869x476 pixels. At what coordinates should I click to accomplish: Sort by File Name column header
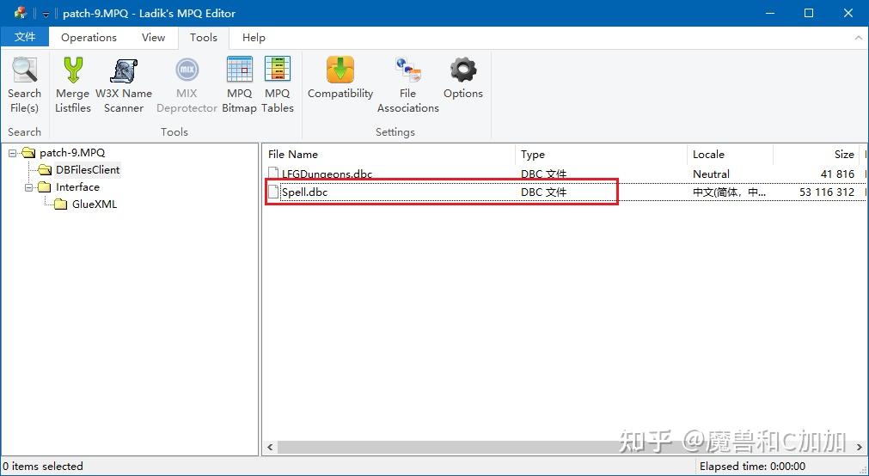389,154
